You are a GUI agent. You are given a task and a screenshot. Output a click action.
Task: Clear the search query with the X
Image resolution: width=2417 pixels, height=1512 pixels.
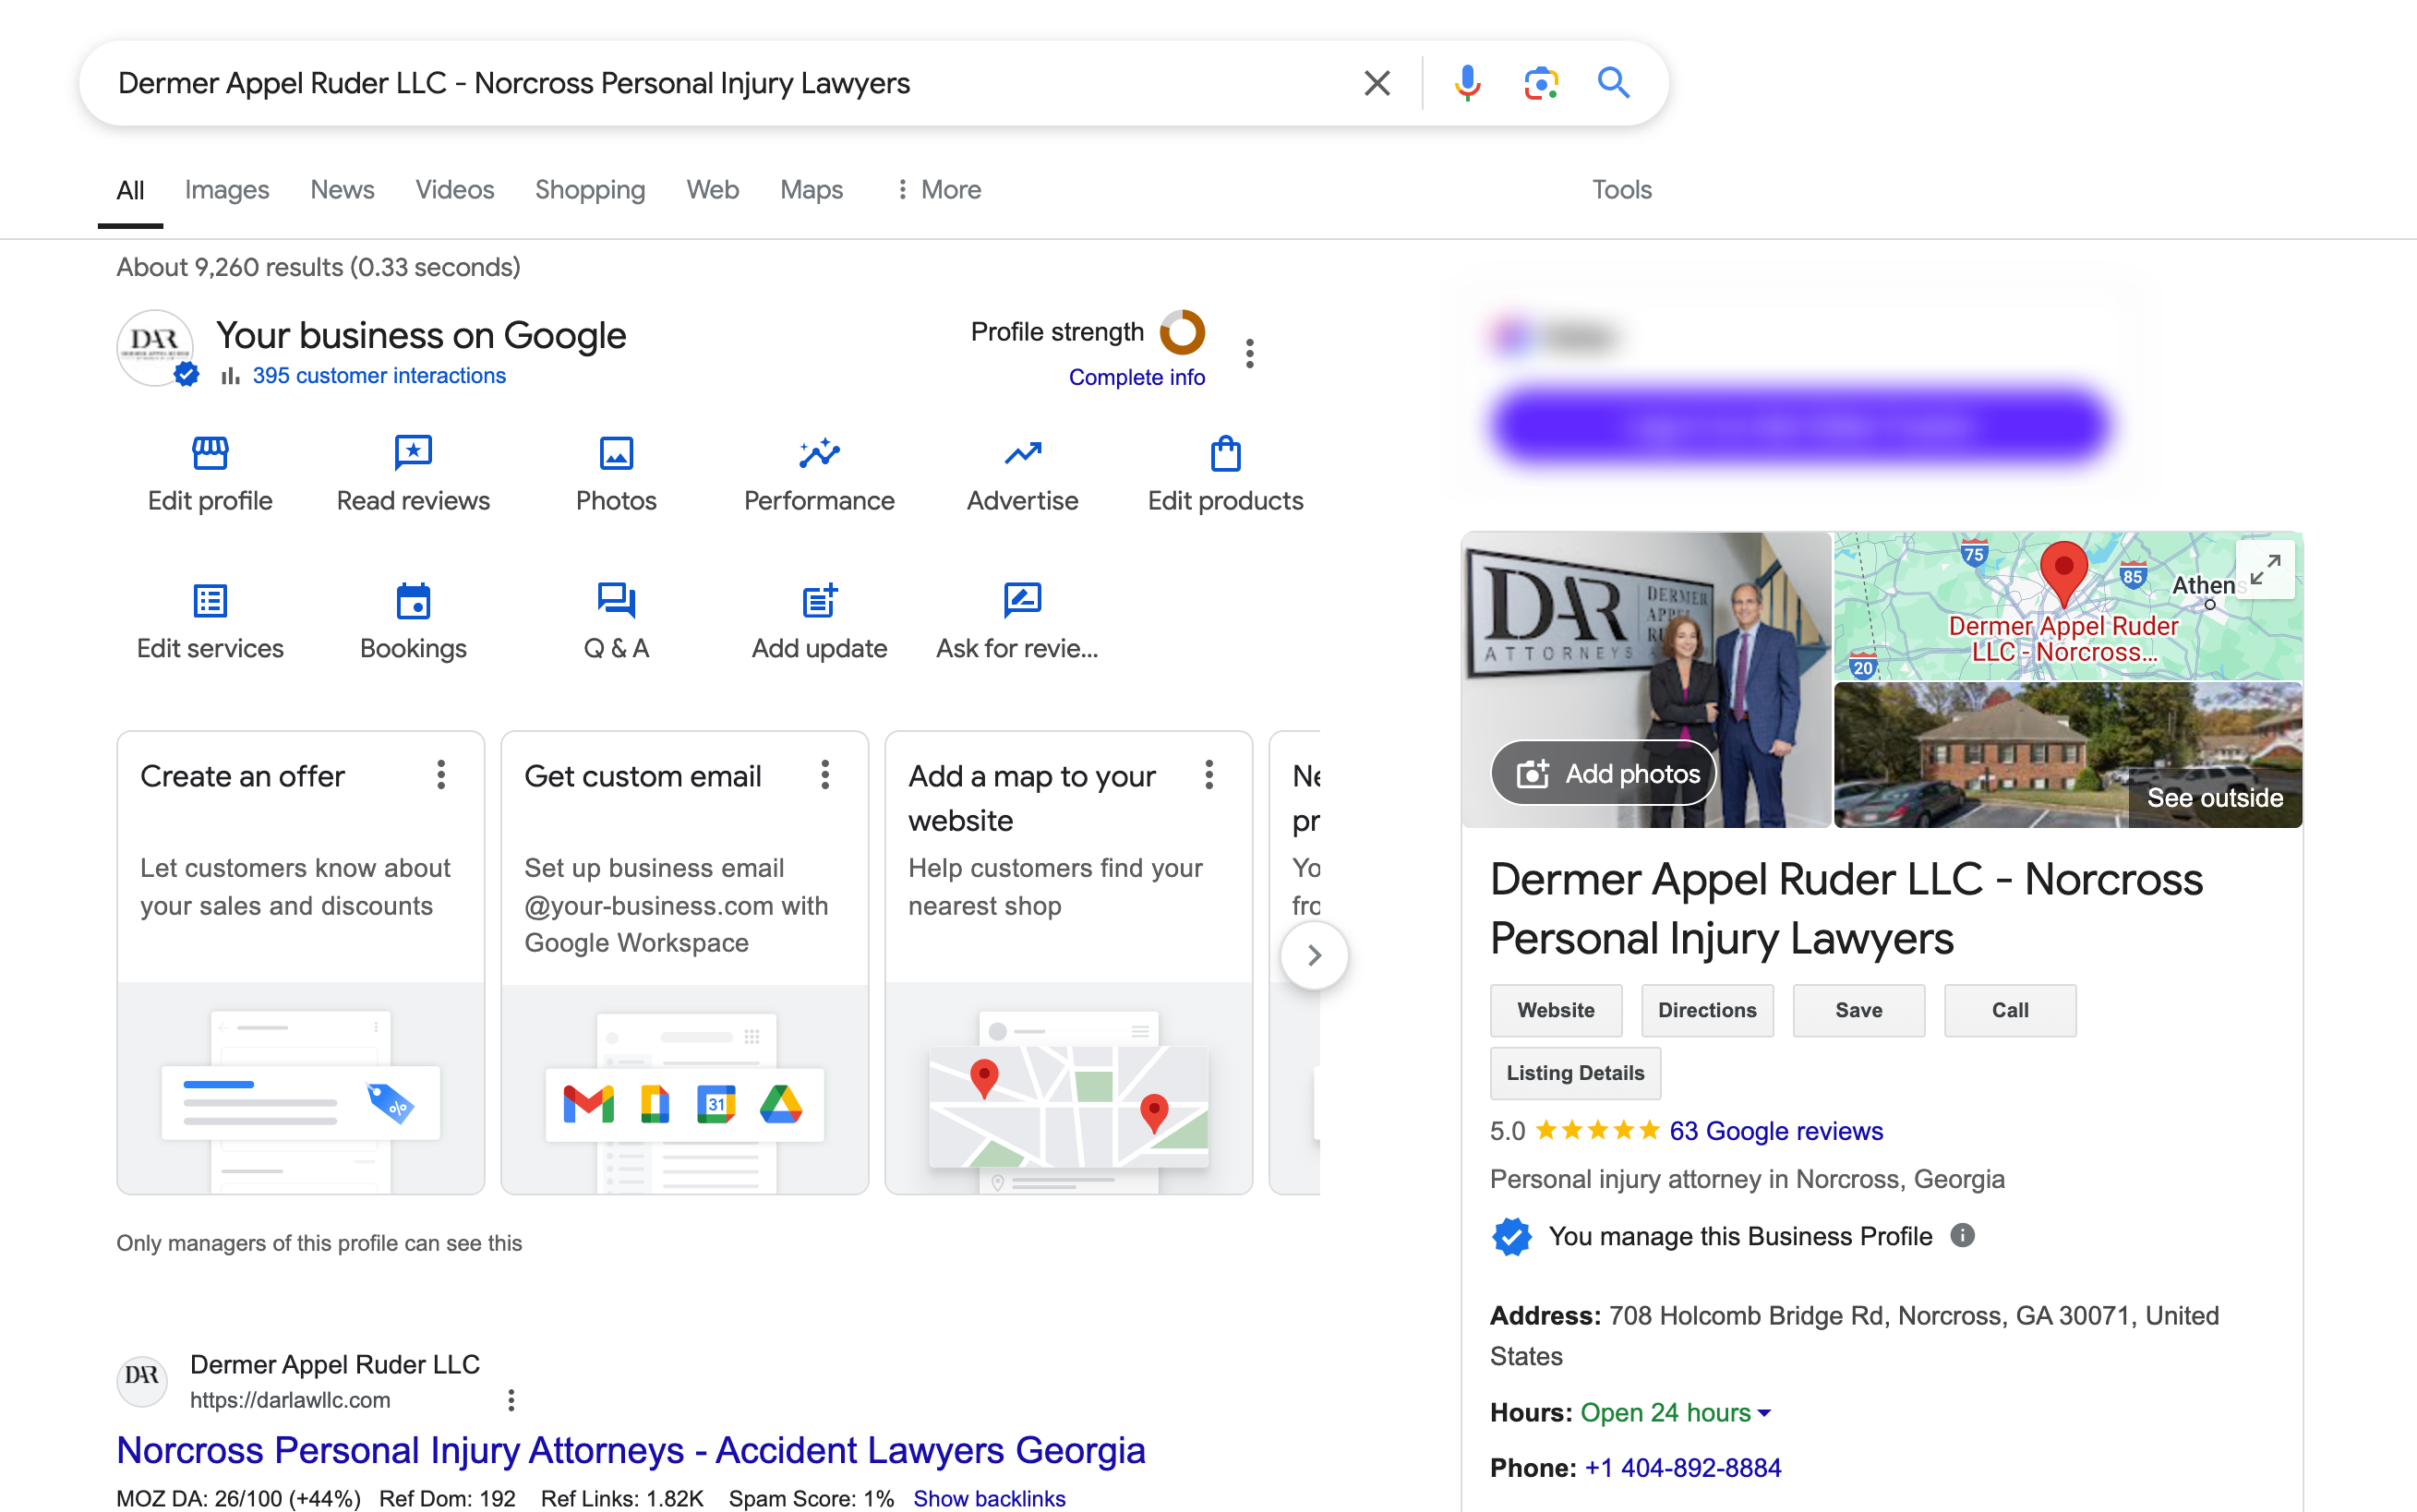pos(1377,83)
